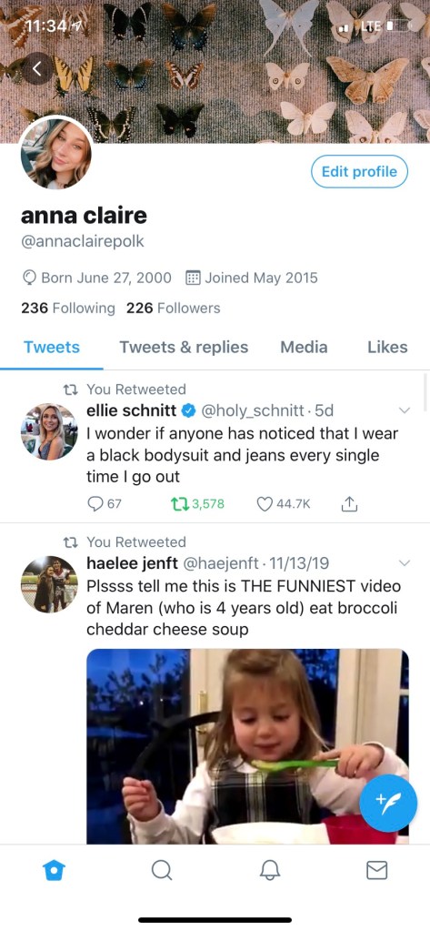Screen dimensions: 430x931
Task: Open the Home tab icon
Action: tap(54, 870)
